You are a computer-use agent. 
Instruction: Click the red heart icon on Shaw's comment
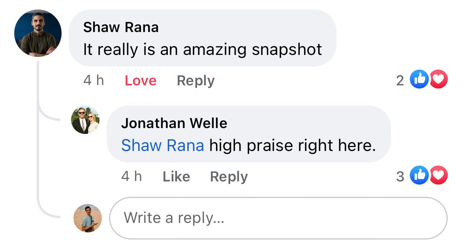pyautogui.click(x=438, y=80)
